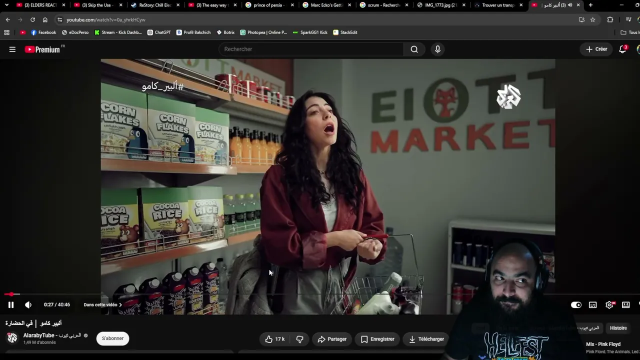This screenshot has width=640, height=360.
Task: Open the browser extensions puzzle icon
Action: (x=610, y=19)
